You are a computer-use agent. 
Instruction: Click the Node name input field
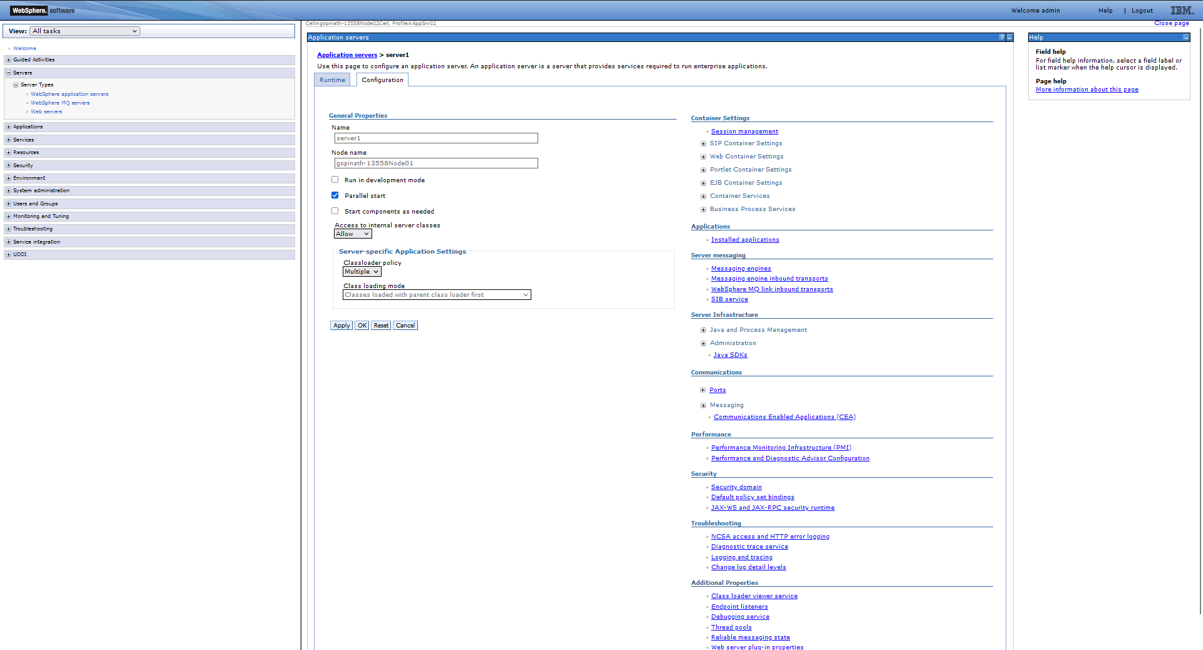pyautogui.click(x=436, y=163)
